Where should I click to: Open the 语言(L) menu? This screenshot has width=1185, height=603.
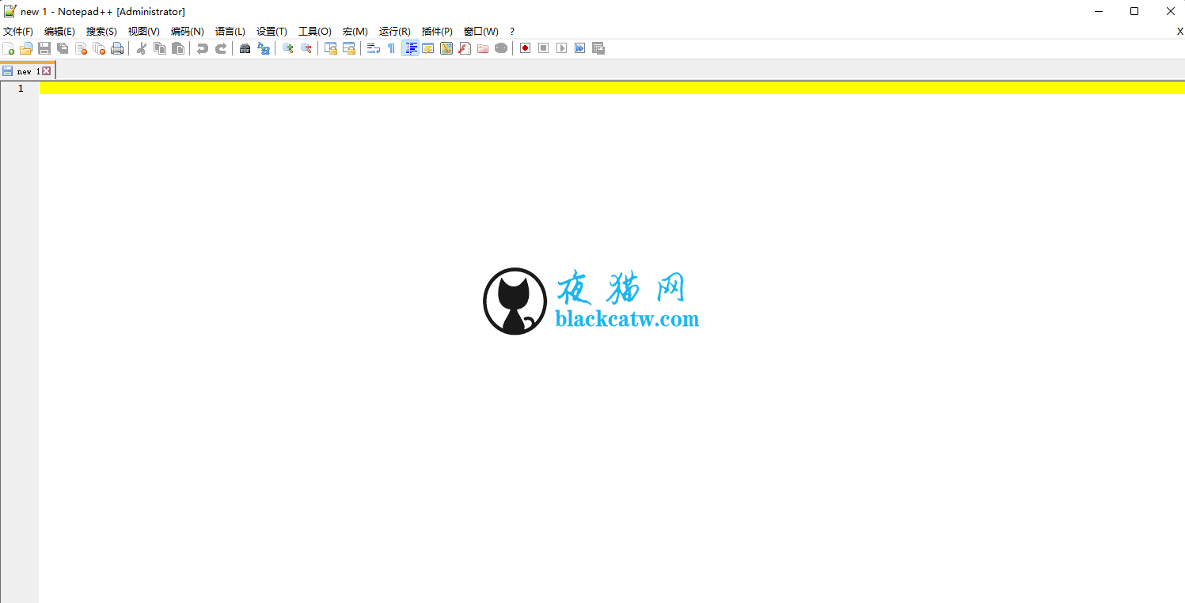[230, 32]
